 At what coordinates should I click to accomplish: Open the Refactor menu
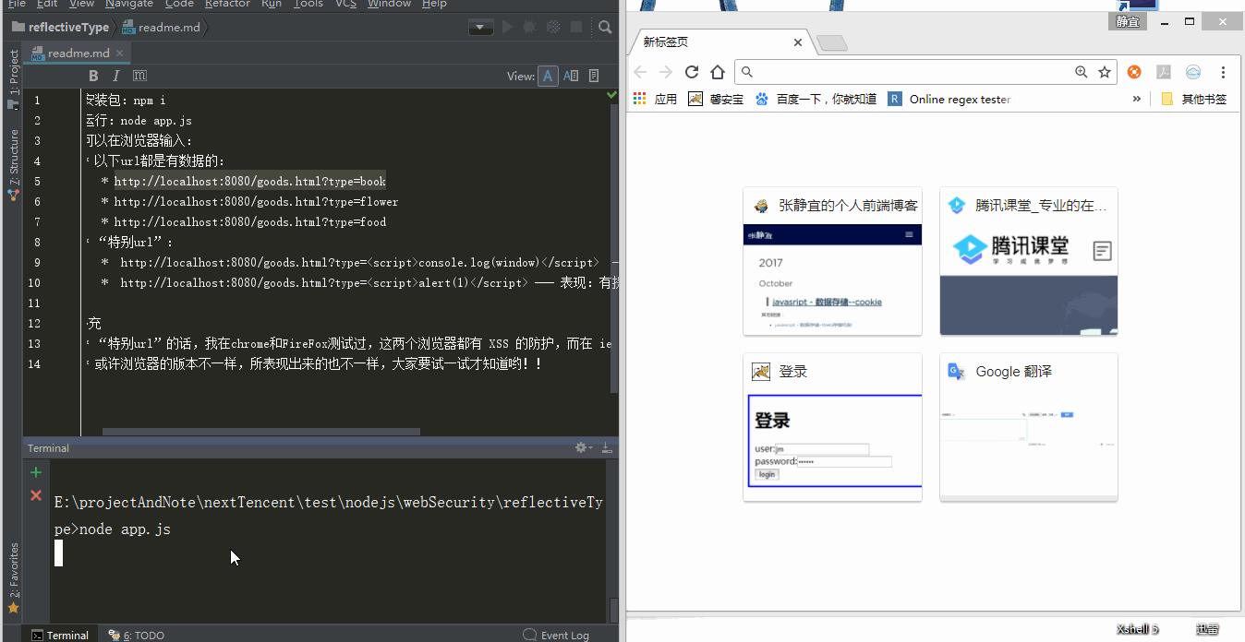pyautogui.click(x=227, y=4)
